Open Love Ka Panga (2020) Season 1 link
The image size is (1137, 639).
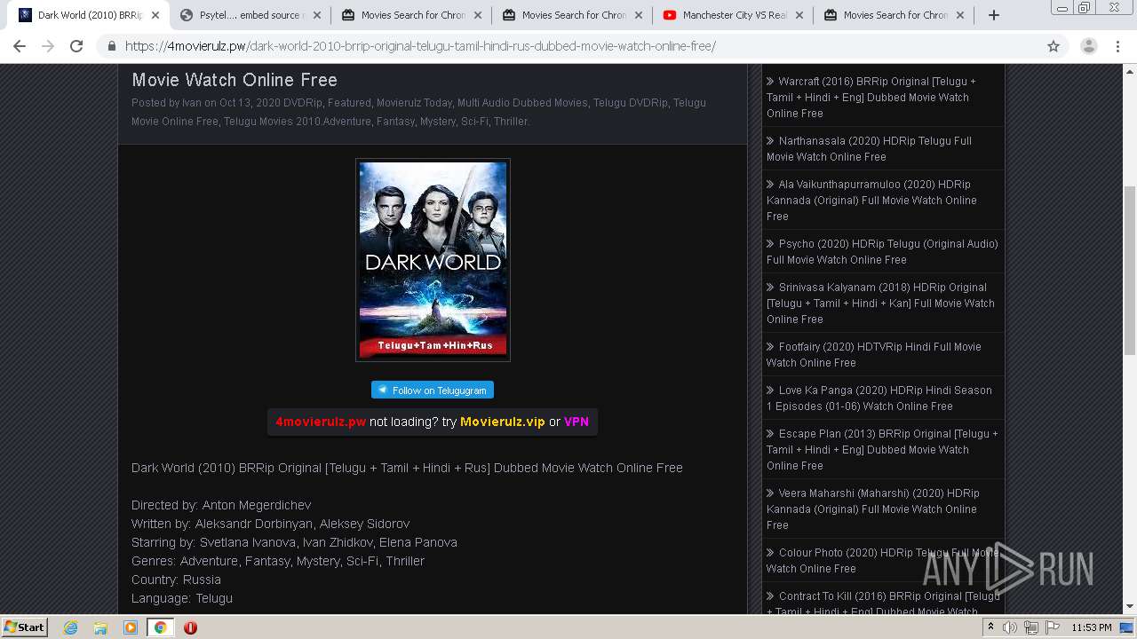pyautogui.click(x=879, y=398)
